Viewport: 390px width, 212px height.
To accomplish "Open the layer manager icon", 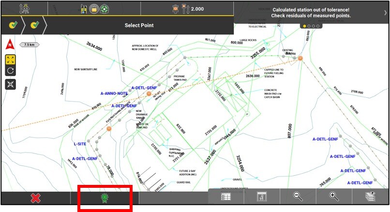I will coord(371,197).
